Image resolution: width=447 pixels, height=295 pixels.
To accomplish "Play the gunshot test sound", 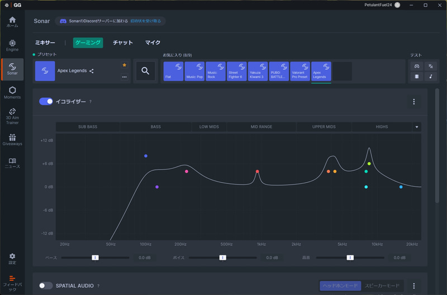I will point(431,66).
